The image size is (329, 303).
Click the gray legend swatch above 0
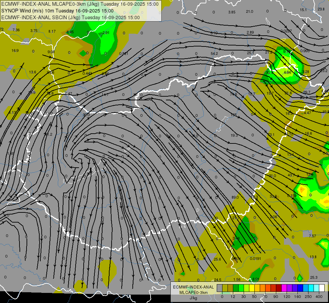219,288
